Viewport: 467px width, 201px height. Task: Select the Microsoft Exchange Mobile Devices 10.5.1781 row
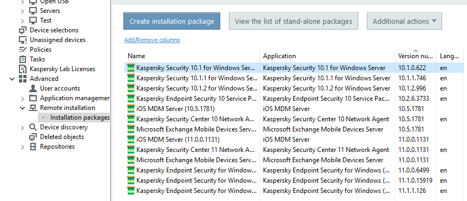coord(294,129)
